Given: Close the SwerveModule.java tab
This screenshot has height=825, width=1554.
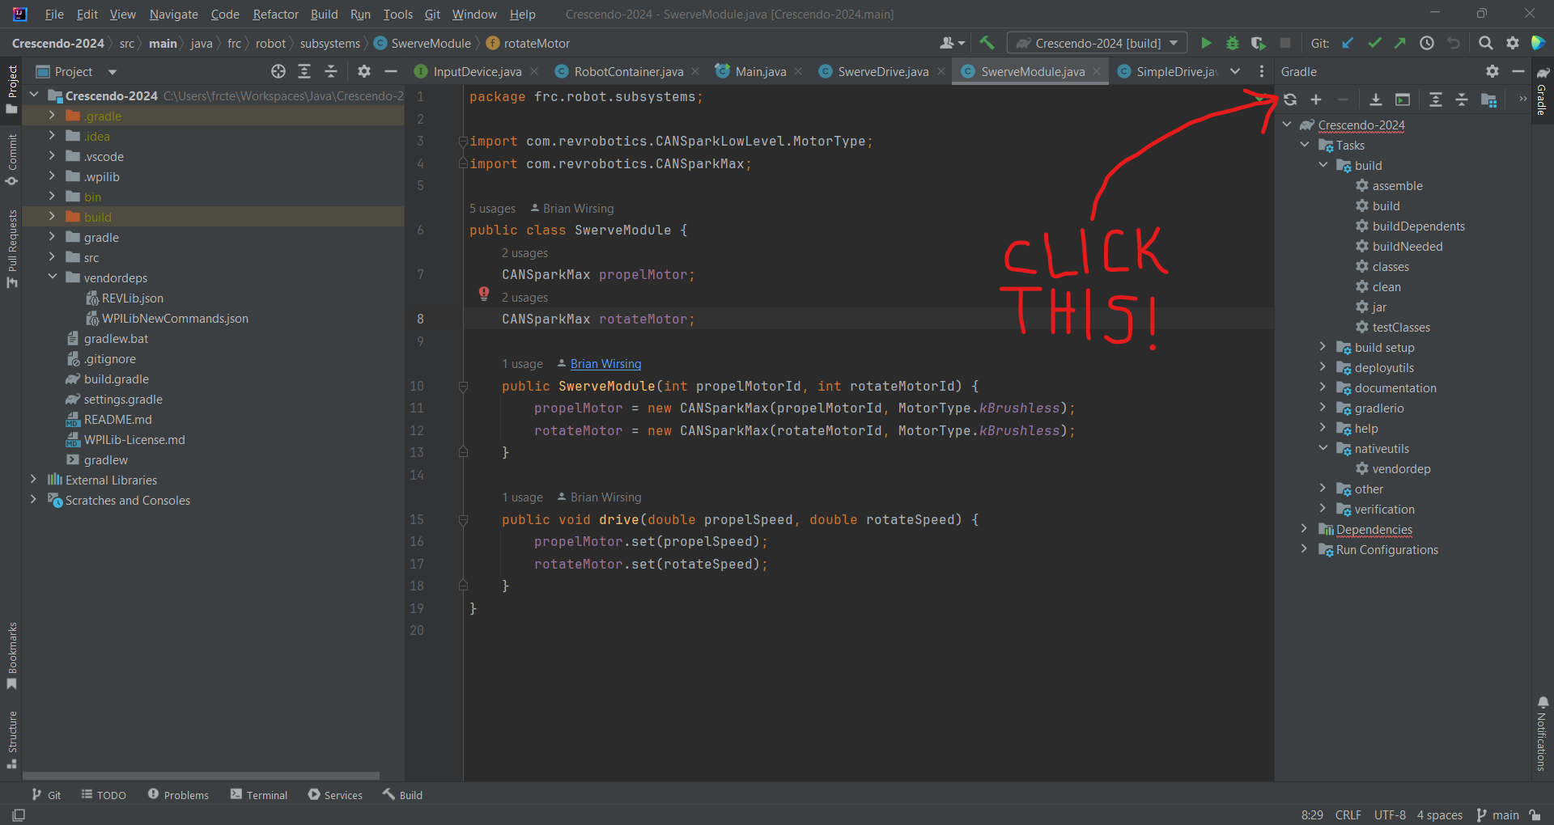Looking at the screenshot, I should (x=1097, y=71).
